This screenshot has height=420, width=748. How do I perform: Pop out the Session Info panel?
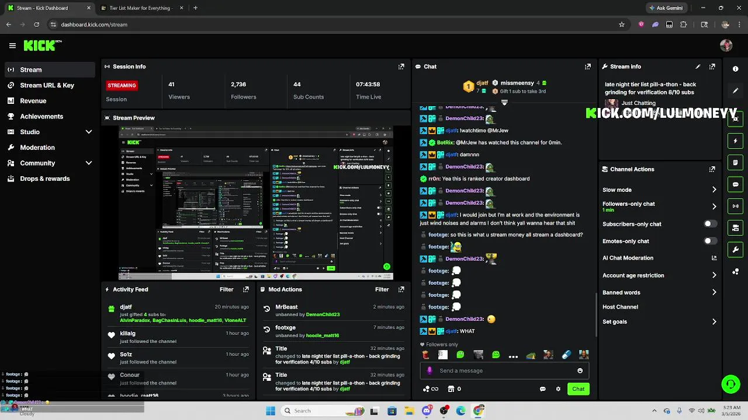[x=401, y=66]
